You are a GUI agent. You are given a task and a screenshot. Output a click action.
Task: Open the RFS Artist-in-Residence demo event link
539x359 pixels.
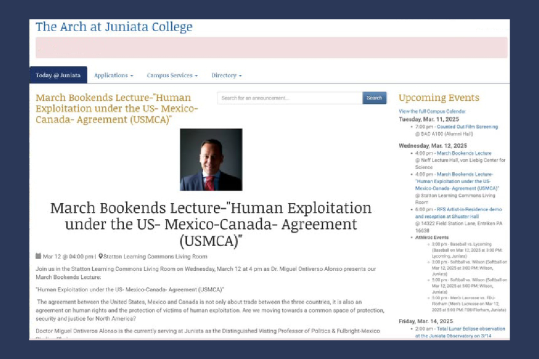[459, 212]
